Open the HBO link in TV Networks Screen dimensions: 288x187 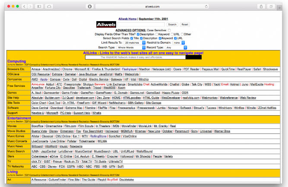[x=80, y=167]
